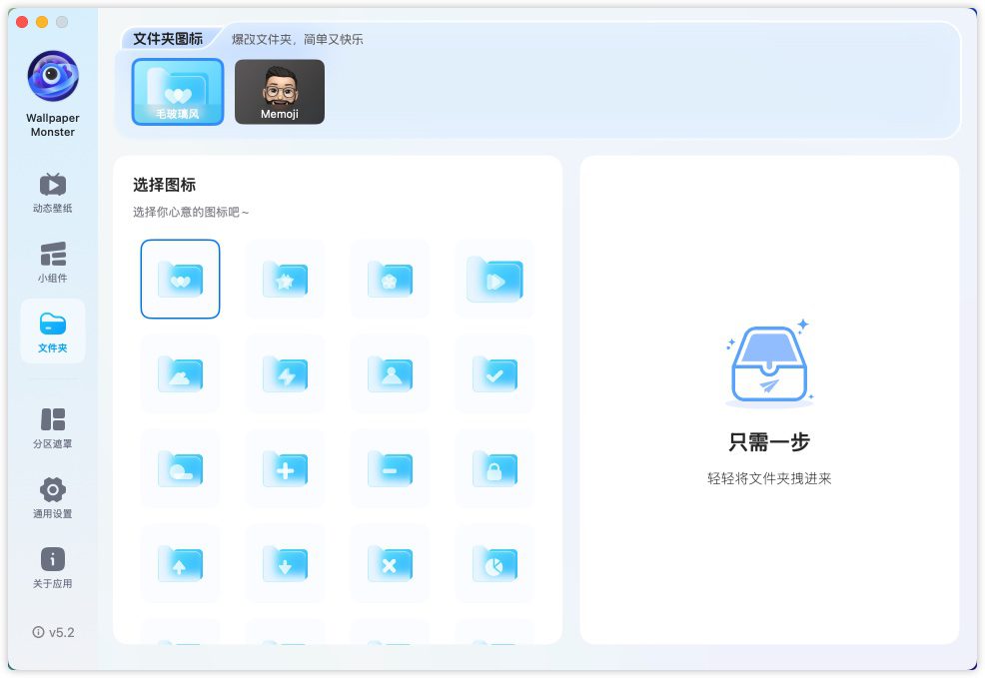The width and height of the screenshot is (985, 678).
Task: Pick the play button folder icon
Action: pos(494,279)
